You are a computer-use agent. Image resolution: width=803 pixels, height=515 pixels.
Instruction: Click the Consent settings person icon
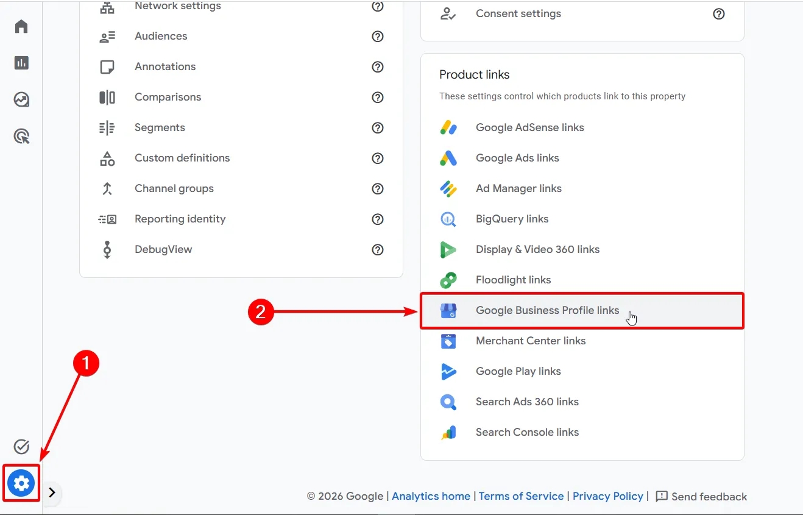point(448,14)
